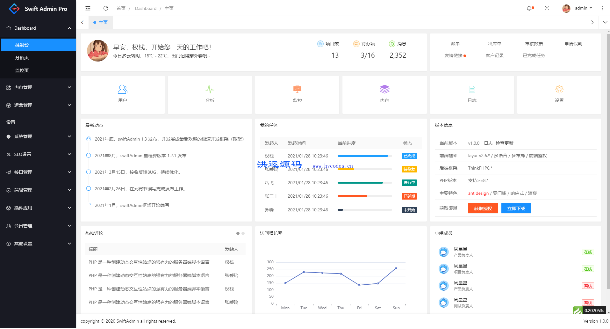The height and width of the screenshot is (329, 610).
Task: Click the Dashboard home icon in sidebar
Action: 9,28
